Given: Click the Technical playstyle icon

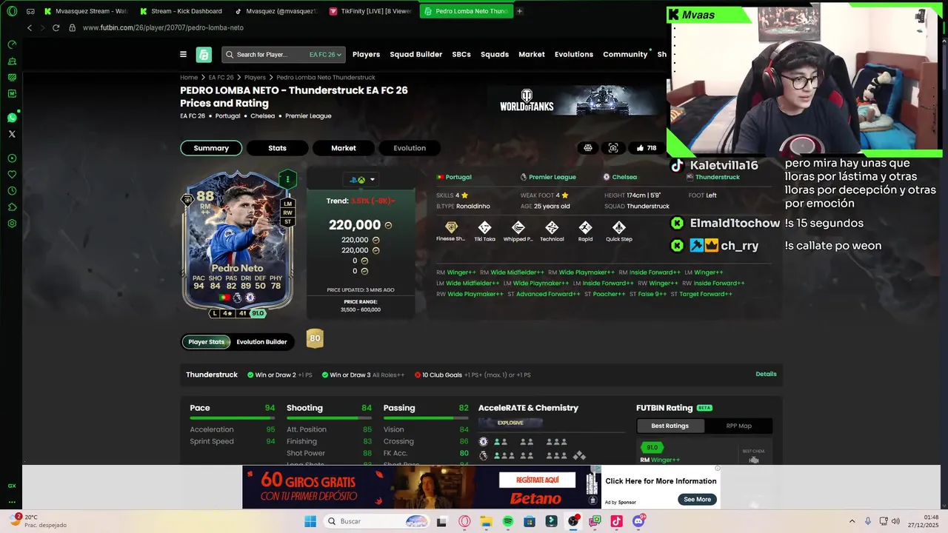Looking at the screenshot, I should click(552, 227).
